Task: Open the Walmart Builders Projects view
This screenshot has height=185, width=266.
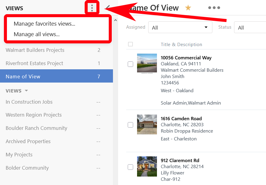Action: pyautogui.click(x=35, y=50)
